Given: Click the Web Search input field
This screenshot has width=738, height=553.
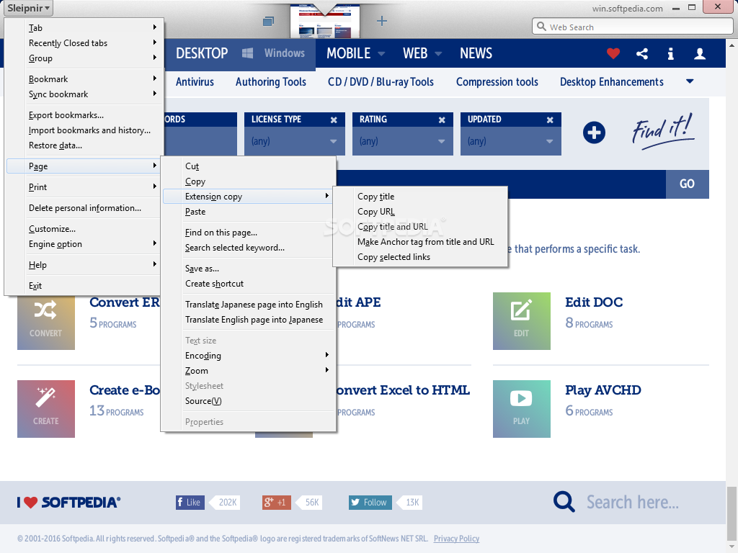Looking at the screenshot, I should point(632,27).
